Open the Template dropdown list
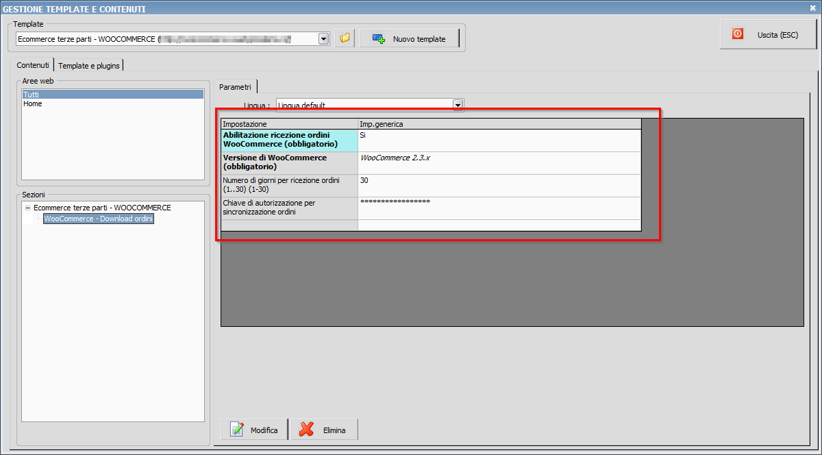822x455 pixels. (x=324, y=39)
